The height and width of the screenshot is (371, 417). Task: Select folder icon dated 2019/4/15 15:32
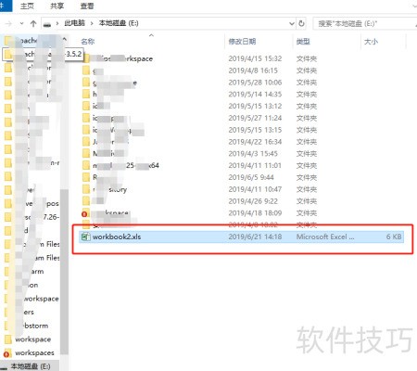(86, 58)
